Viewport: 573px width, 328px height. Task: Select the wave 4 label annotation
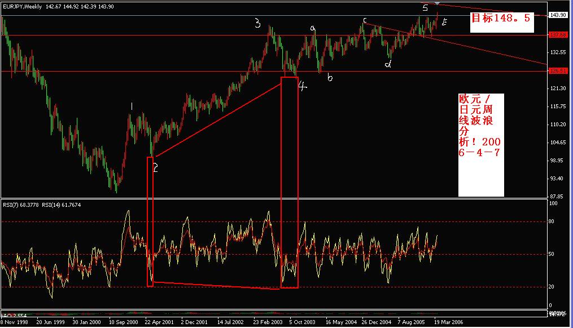point(303,85)
